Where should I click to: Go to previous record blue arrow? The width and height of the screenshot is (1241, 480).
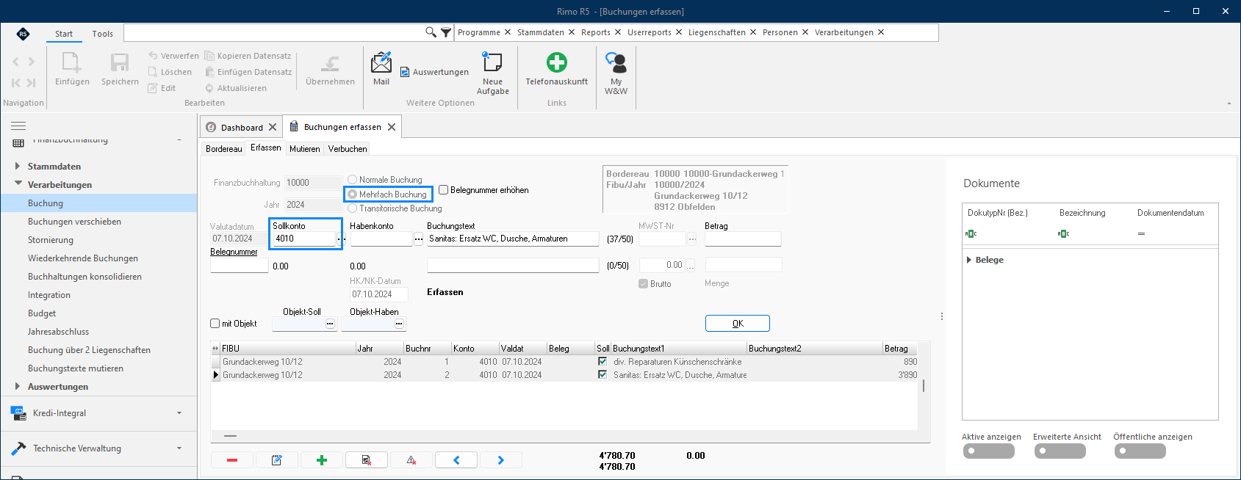point(456,460)
